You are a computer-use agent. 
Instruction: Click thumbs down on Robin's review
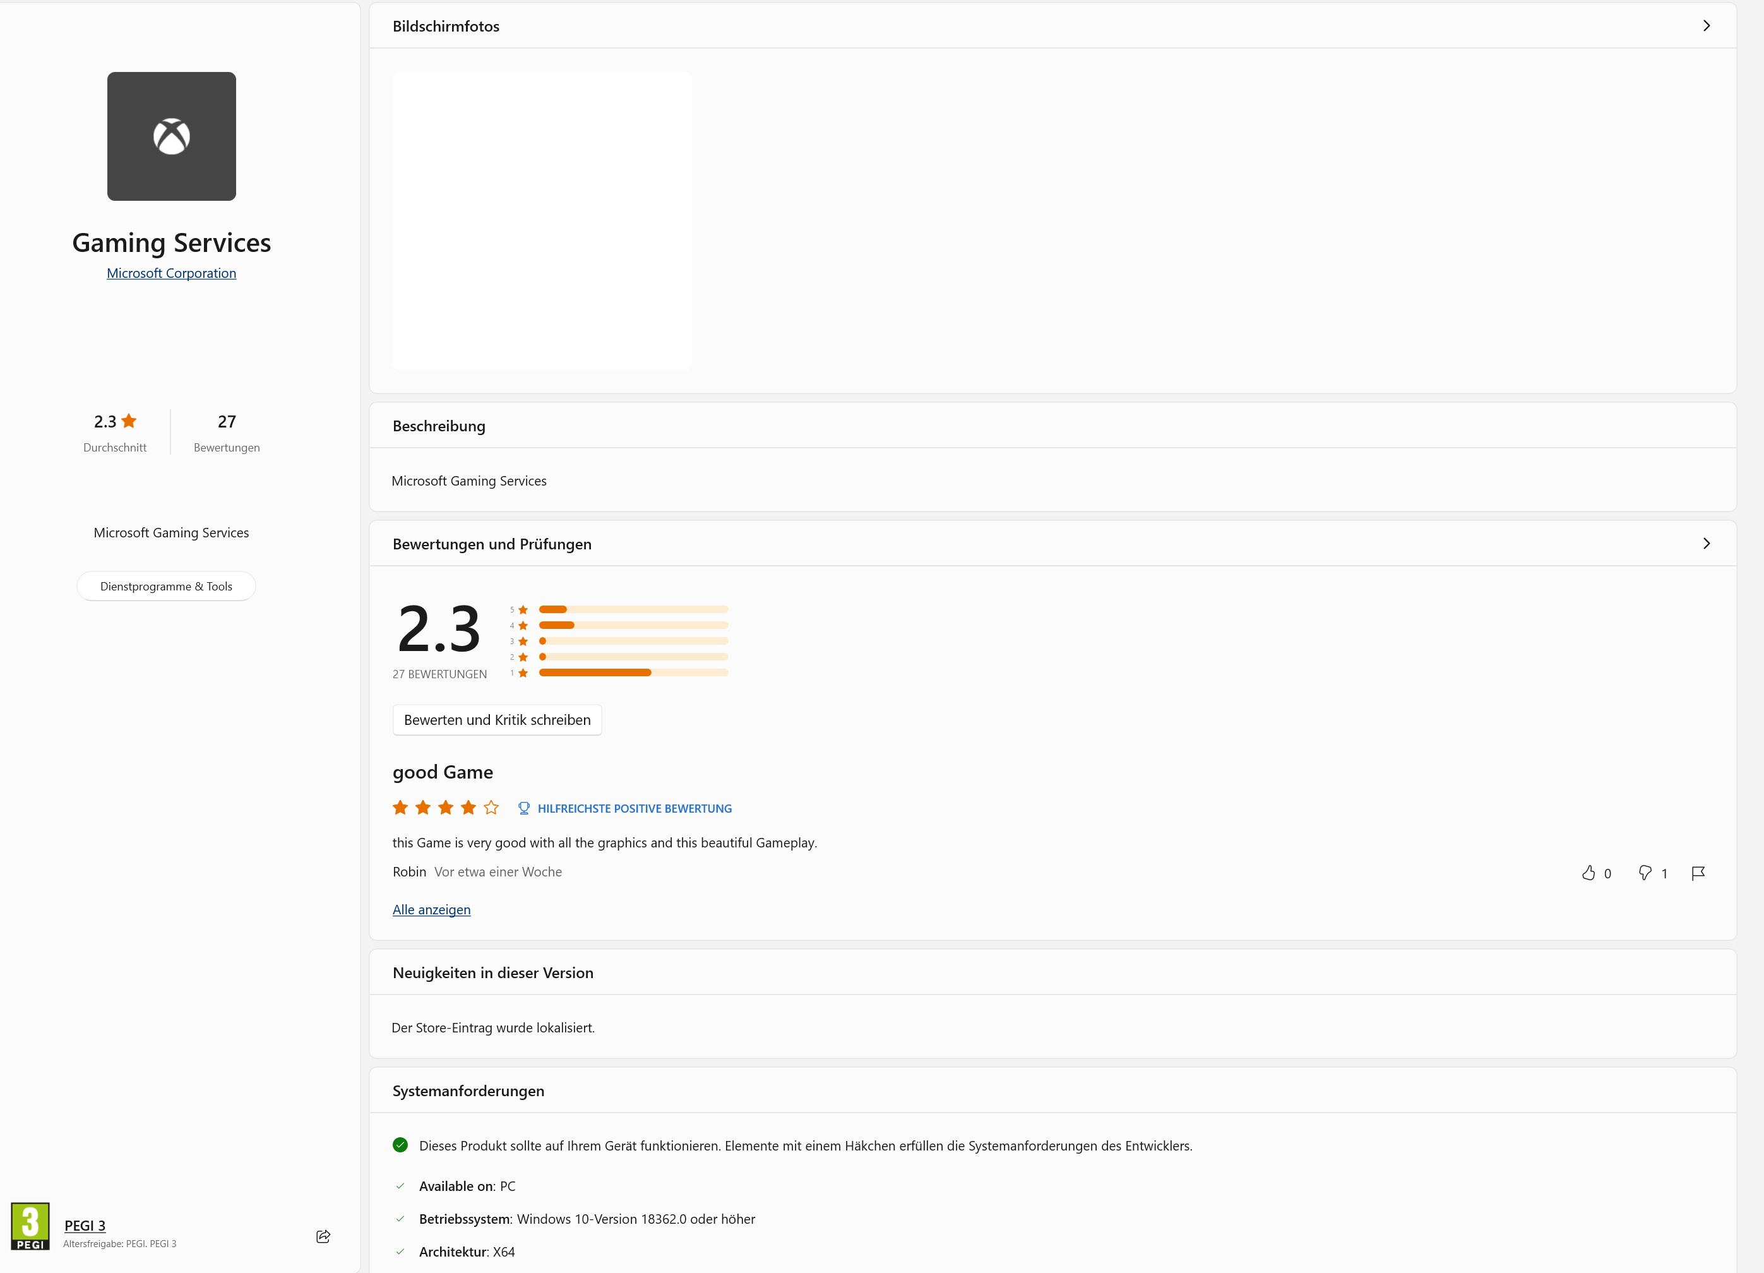pyautogui.click(x=1645, y=873)
